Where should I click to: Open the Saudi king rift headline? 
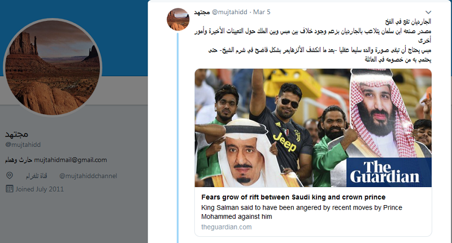[293, 197]
